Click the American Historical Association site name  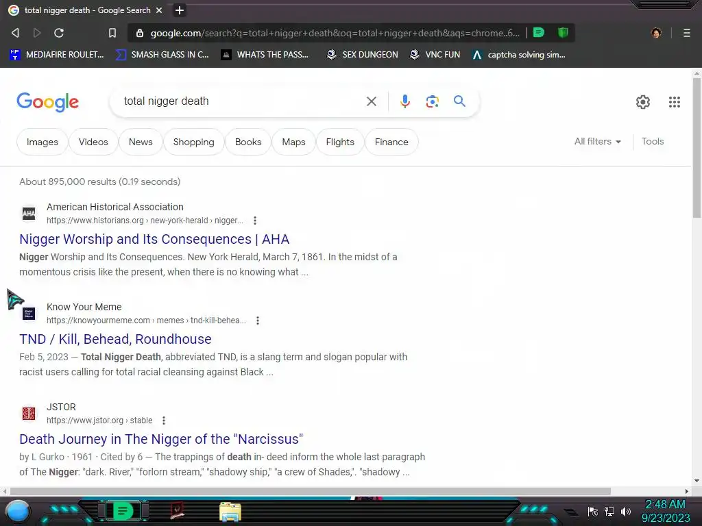click(x=115, y=207)
